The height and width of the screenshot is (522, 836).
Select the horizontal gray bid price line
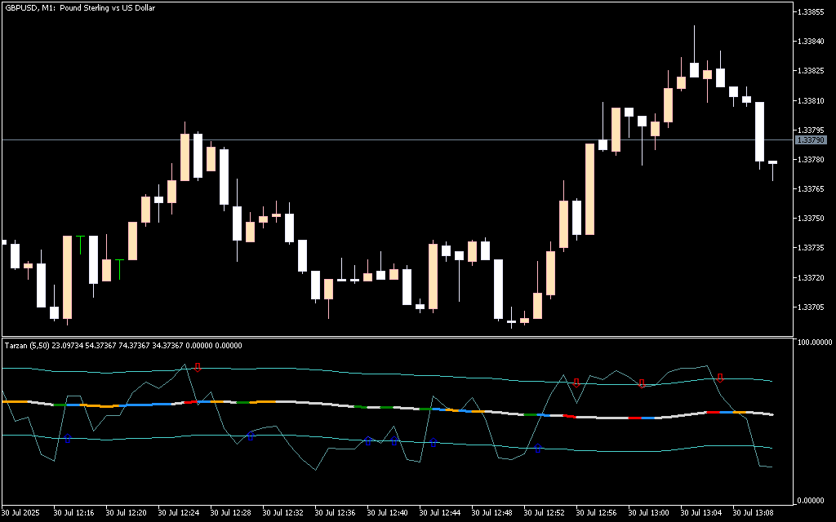tap(408, 140)
